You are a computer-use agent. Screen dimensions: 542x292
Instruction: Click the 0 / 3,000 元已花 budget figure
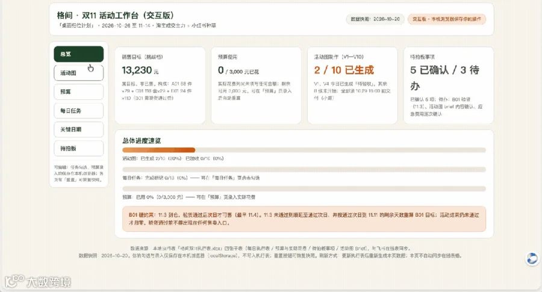point(238,70)
